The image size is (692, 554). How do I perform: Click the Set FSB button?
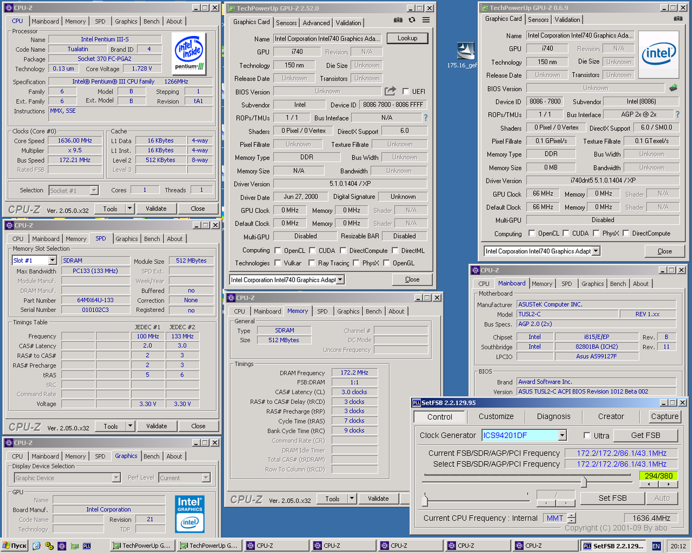[x=613, y=498]
